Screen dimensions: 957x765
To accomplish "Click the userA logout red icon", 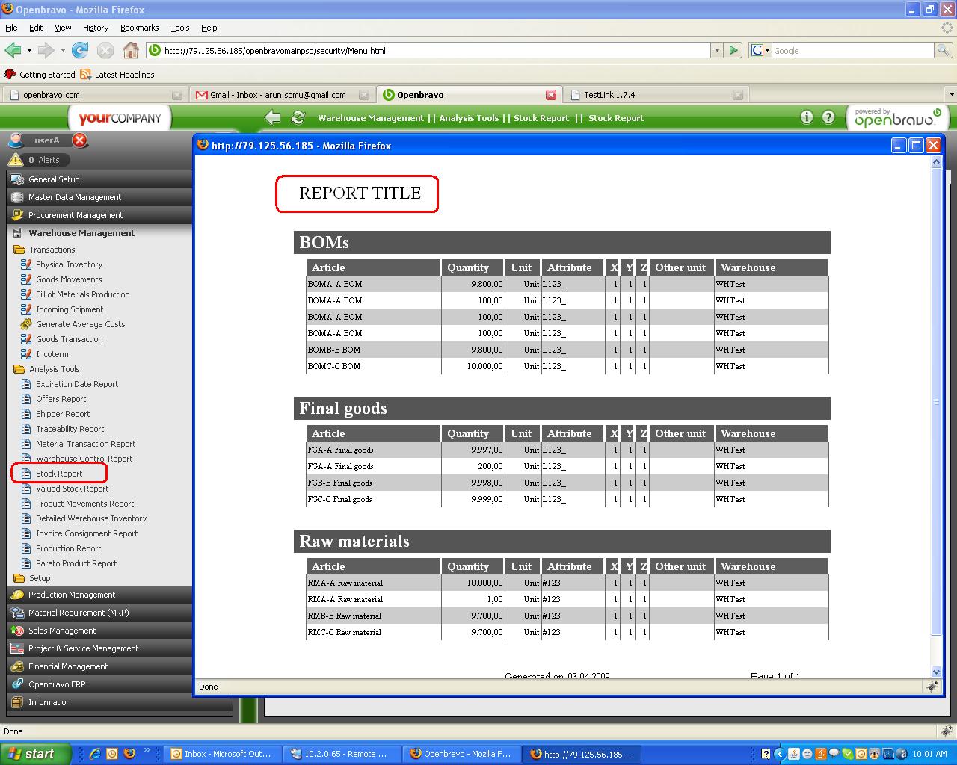I will 80,140.
